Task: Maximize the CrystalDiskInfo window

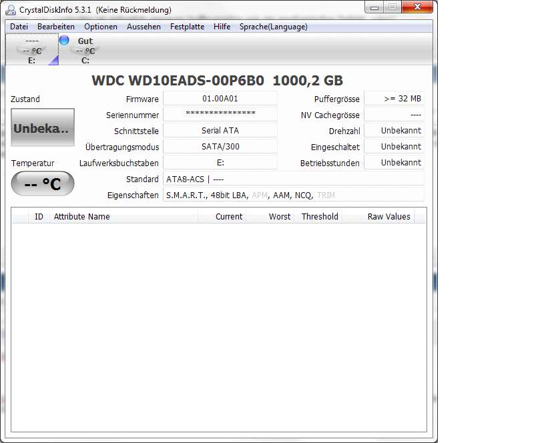Action: pyautogui.click(x=392, y=7)
